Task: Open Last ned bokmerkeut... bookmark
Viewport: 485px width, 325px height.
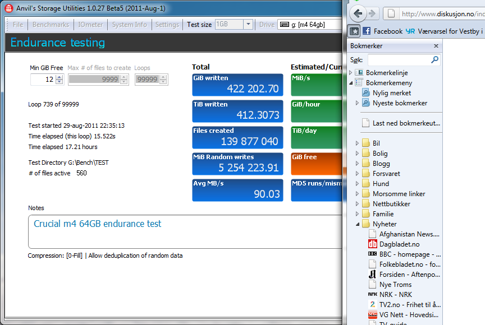Action: (401, 123)
